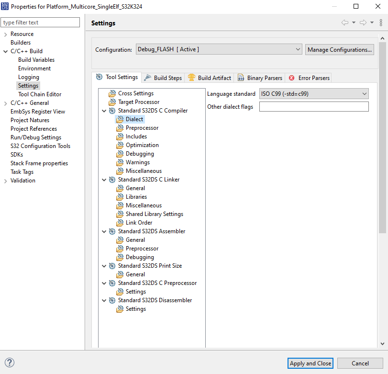Click the Standard S32DS Assembler tool icon
Viewport: 388px width, 374px height.
112,231
